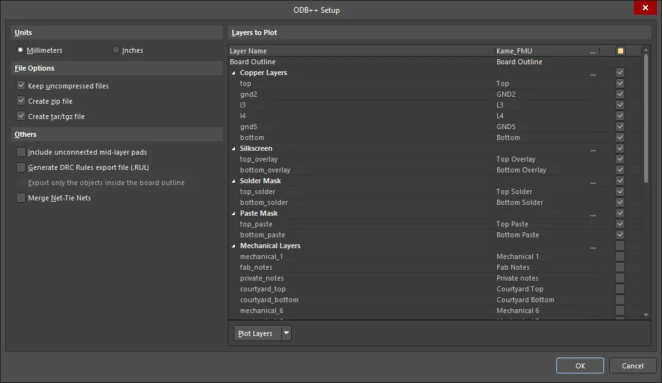Open ellipsis menu for Silkscreen row
Viewport: 662px width, 383px height.
pos(593,150)
